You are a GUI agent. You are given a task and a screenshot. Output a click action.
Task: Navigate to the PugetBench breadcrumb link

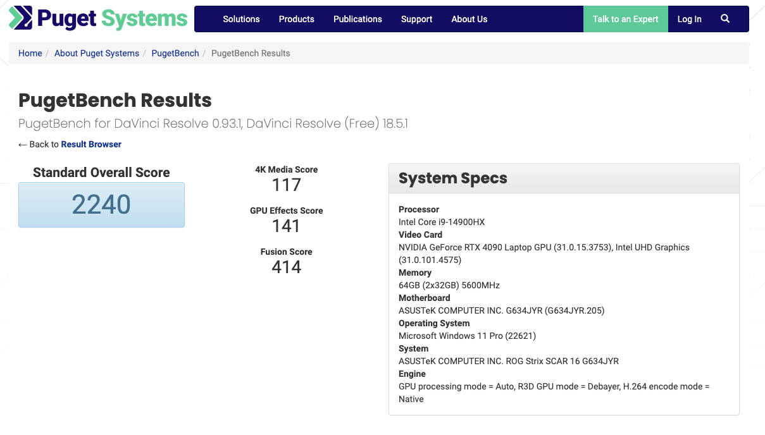175,53
